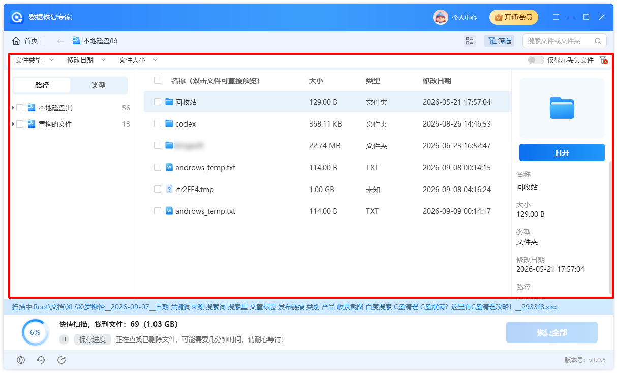Image resolution: width=617 pixels, height=373 pixels.
Task: Tick the checkbox for 回收站
Action: point(158,102)
